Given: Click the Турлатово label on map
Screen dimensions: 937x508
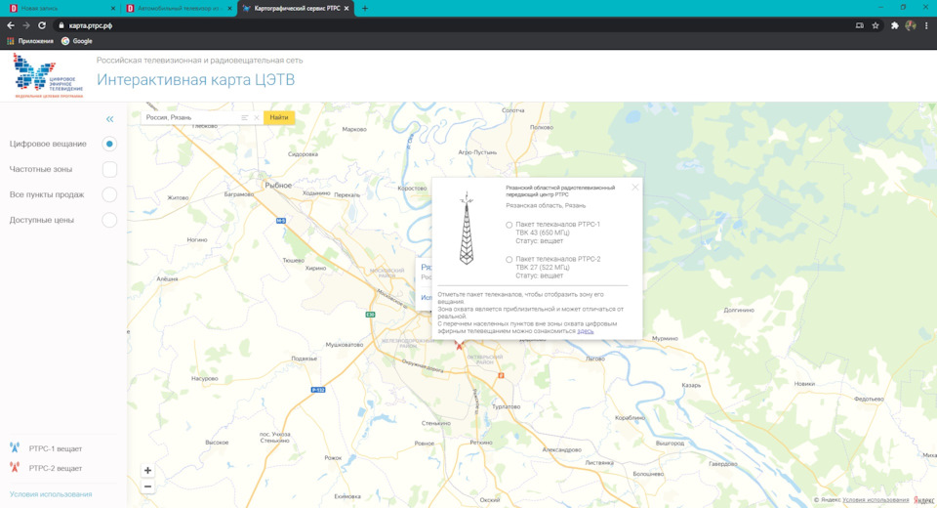Looking at the screenshot, I should point(507,406).
